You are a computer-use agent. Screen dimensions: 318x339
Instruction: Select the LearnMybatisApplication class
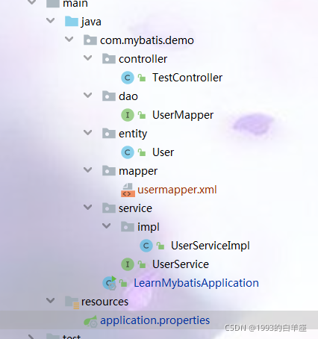tap(196, 283)
